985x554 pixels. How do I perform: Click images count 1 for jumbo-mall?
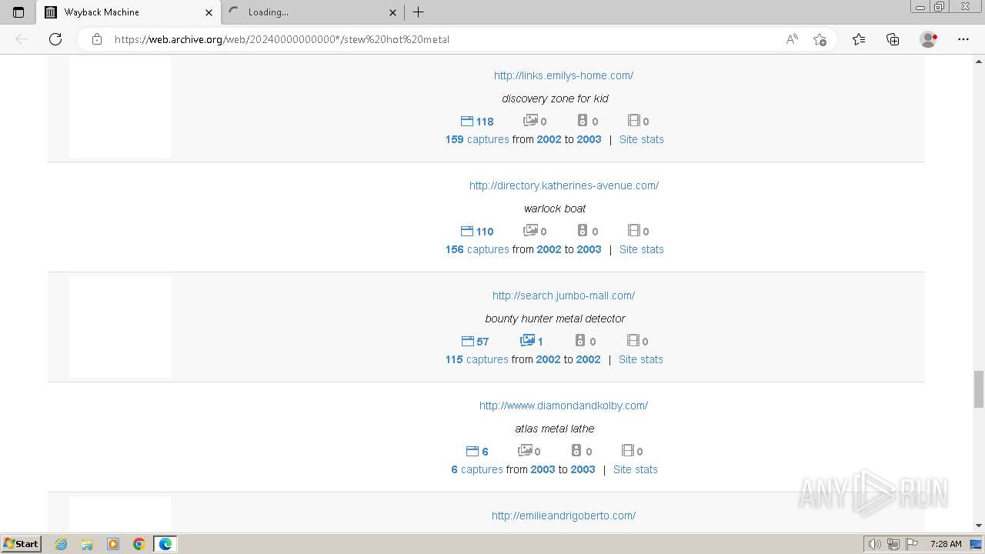(x=532, y=341)
